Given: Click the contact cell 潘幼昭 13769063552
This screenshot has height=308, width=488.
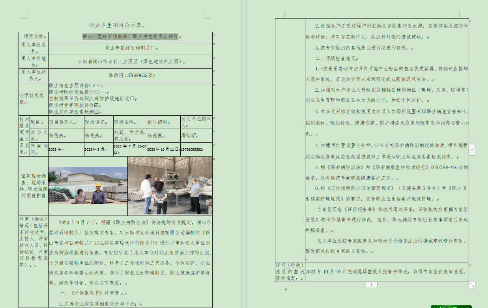Looking at the screenshot, I should pos(130,75).
